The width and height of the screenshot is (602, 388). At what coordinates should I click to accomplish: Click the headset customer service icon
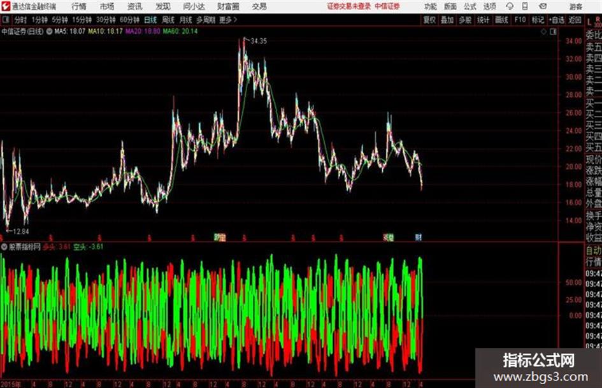[510, 6]
